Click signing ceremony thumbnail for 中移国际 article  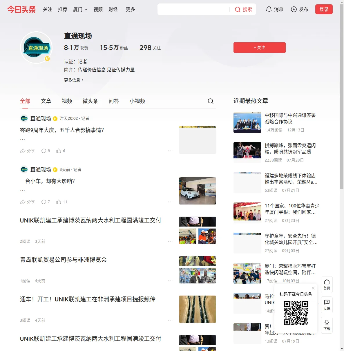(247, 122)
